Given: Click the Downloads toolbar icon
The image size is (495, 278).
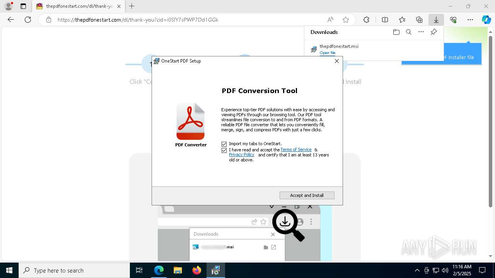Looking at the screenshot, I should (436, 20).
